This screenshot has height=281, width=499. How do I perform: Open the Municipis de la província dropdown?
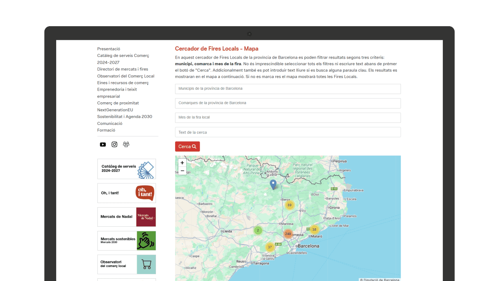(288, 89)
